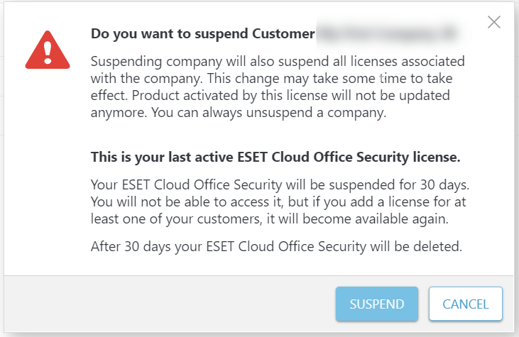Dismiss the dialog with the X icon

[x=494, y=22]
